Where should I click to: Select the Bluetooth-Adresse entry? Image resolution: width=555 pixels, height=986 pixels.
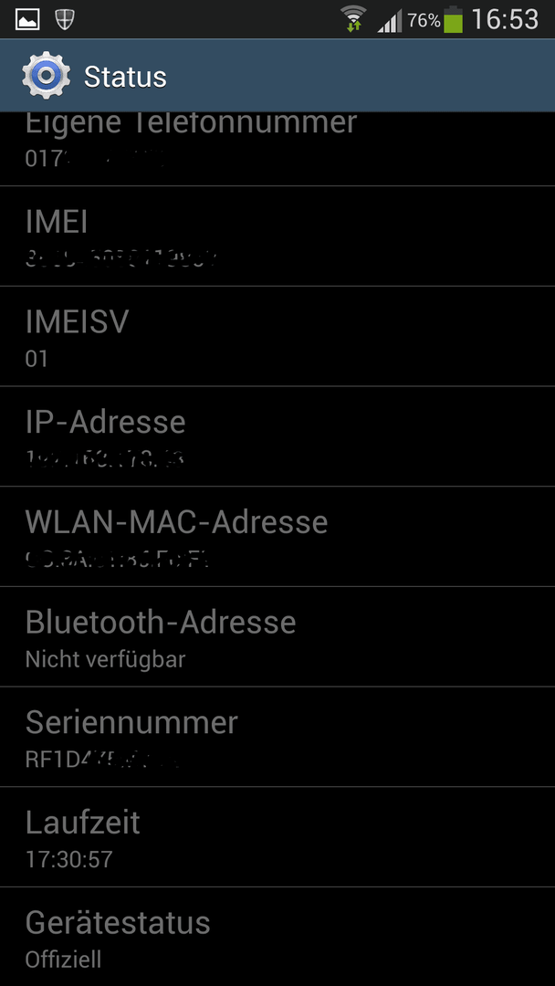tap(277, 636)
